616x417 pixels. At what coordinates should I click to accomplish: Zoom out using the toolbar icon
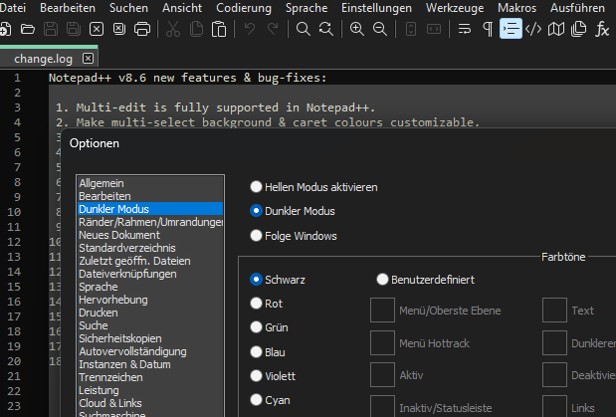379,28
